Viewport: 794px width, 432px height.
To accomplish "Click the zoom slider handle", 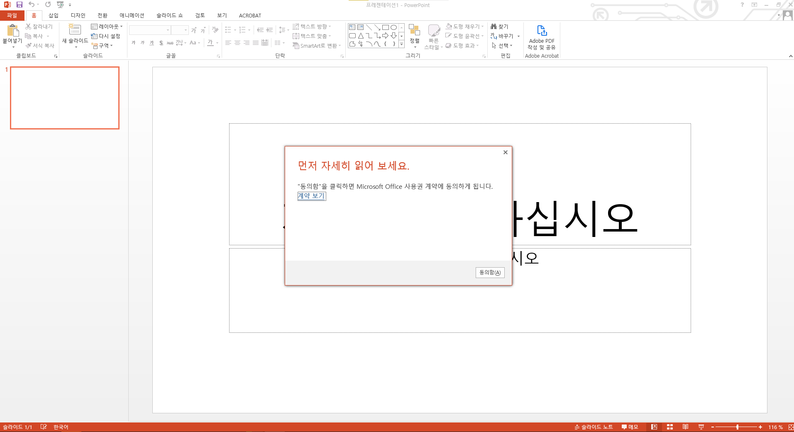I will [x=737, y=427].
